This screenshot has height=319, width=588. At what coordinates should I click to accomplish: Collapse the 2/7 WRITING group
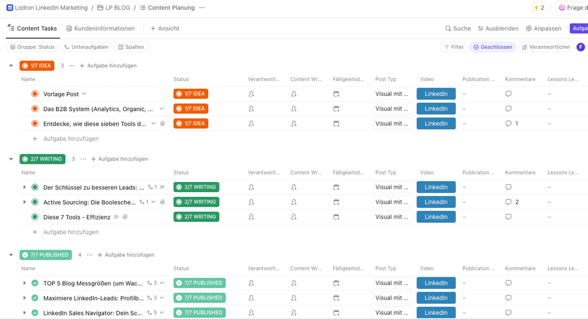pos(11,159)
